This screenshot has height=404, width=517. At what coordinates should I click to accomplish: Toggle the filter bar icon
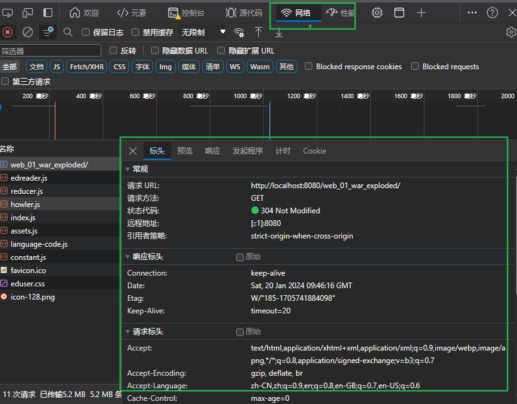point(48,32)
